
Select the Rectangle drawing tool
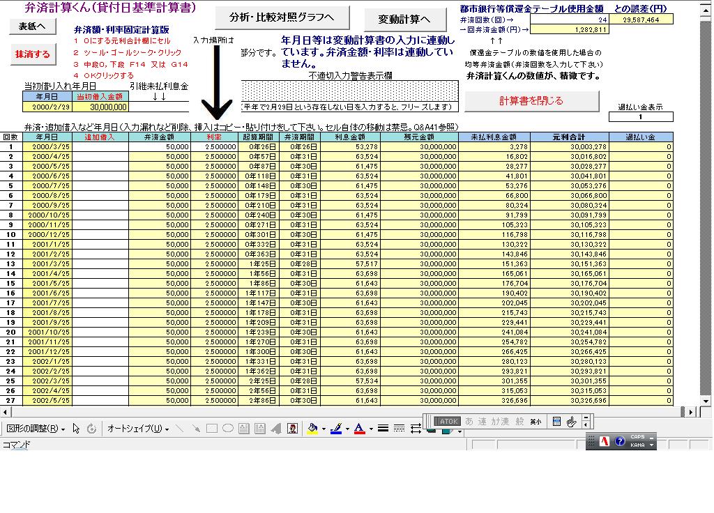point(212,429)
